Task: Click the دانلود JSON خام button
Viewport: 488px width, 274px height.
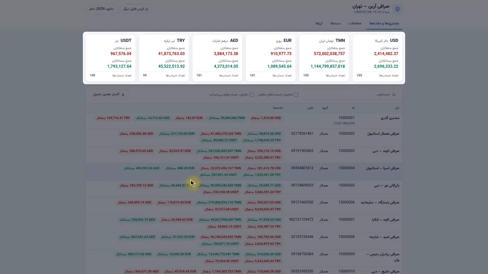Action: [x=101, y=9]
